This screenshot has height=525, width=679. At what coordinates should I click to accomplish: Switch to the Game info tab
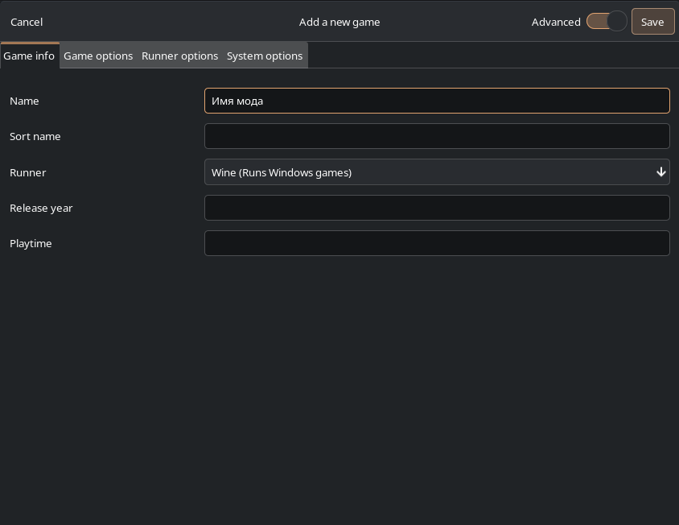point(29,56)
